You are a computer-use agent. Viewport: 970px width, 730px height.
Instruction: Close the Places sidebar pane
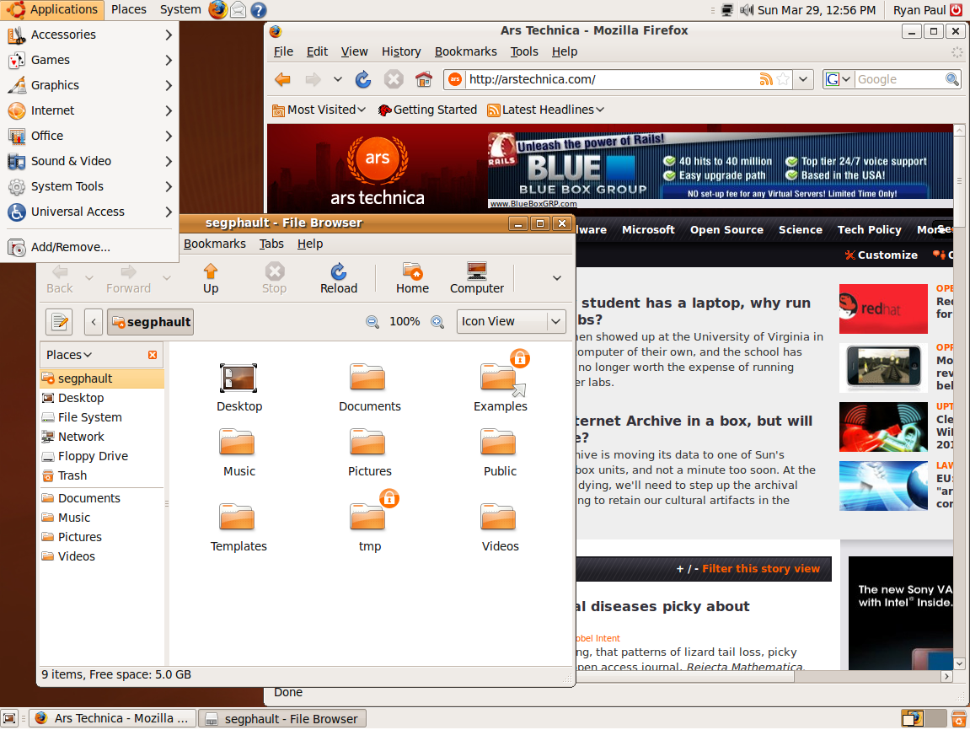pyautogui.click(x=153, y=355)
